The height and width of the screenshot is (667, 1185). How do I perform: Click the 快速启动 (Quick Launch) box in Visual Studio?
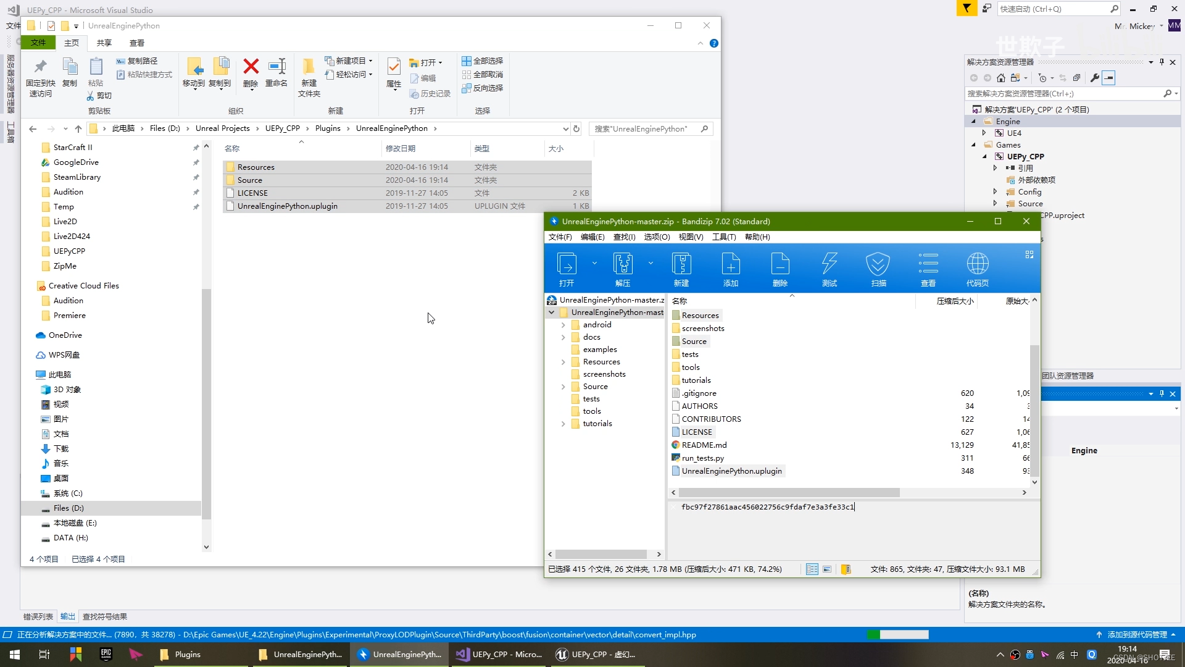[1058, 9]
